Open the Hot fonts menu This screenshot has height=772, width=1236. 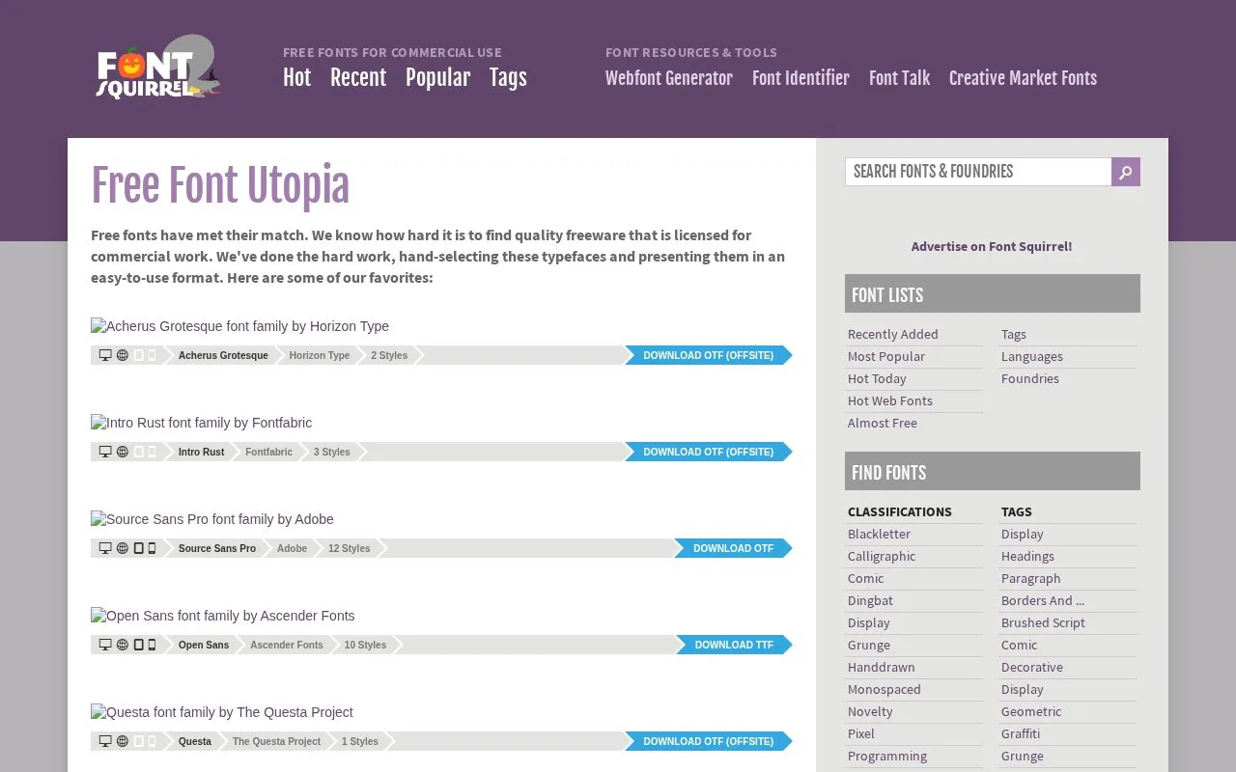[296, 78]
